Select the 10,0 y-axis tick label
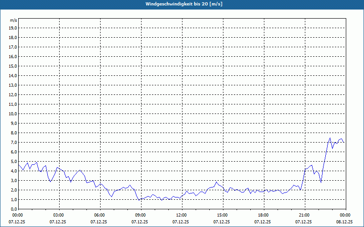The image size is (364, 227). pyautogui.click(x=13, y=113)
